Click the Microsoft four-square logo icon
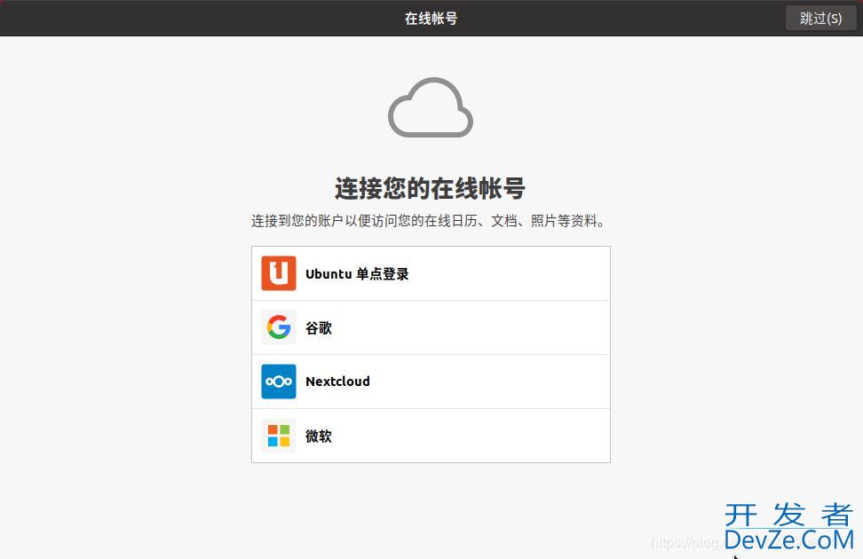 click(x=279, y=435)
